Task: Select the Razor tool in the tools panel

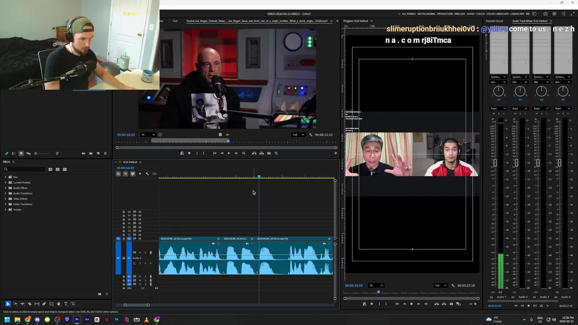Action: 29,304
